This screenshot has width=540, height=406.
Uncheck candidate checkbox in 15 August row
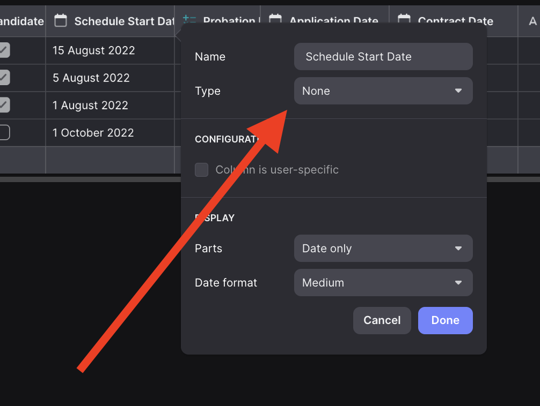point(4,50)
